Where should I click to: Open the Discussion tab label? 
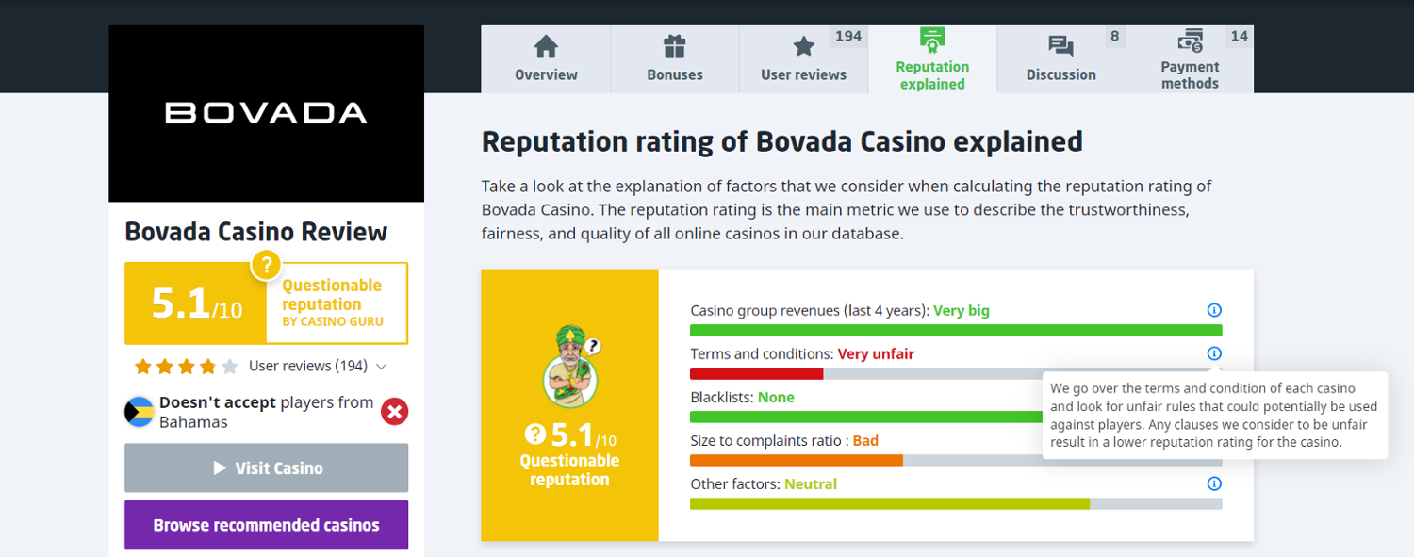[1060, 75]
